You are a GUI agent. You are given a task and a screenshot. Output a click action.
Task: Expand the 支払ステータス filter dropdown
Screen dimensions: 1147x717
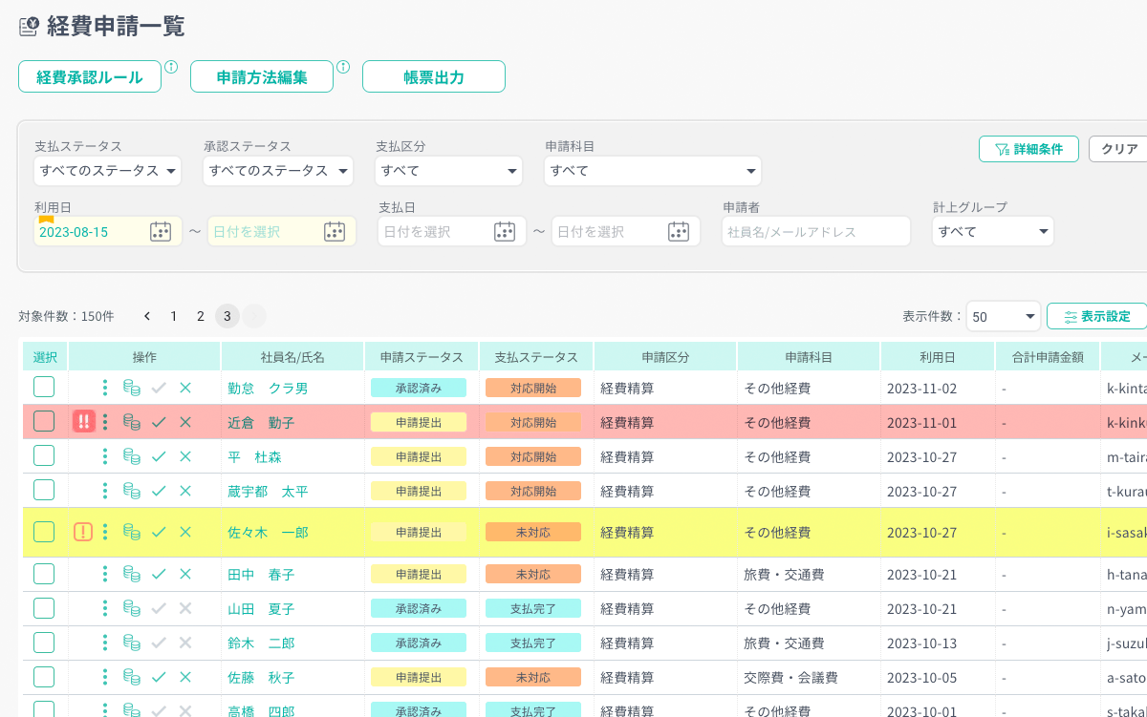coord(107,171)
